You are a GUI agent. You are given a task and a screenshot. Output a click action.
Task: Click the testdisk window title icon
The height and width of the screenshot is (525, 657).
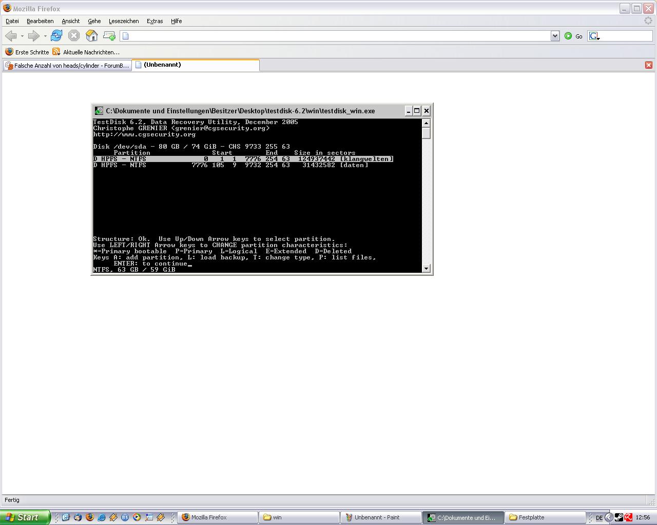click(x=99, y=111)
